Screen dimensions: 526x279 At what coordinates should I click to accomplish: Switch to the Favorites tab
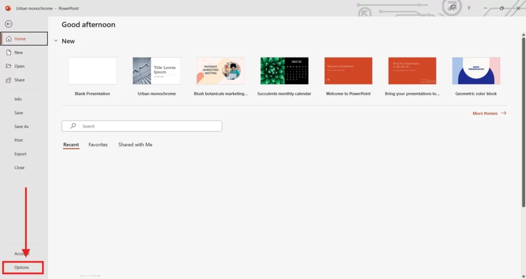click(x=98, y=145)
